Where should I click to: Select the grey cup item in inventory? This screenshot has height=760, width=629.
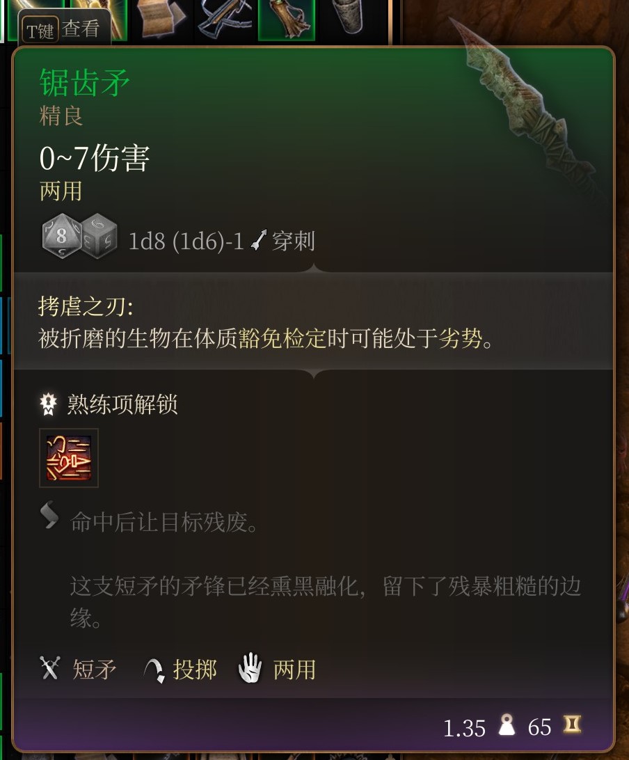coord(349,17)
